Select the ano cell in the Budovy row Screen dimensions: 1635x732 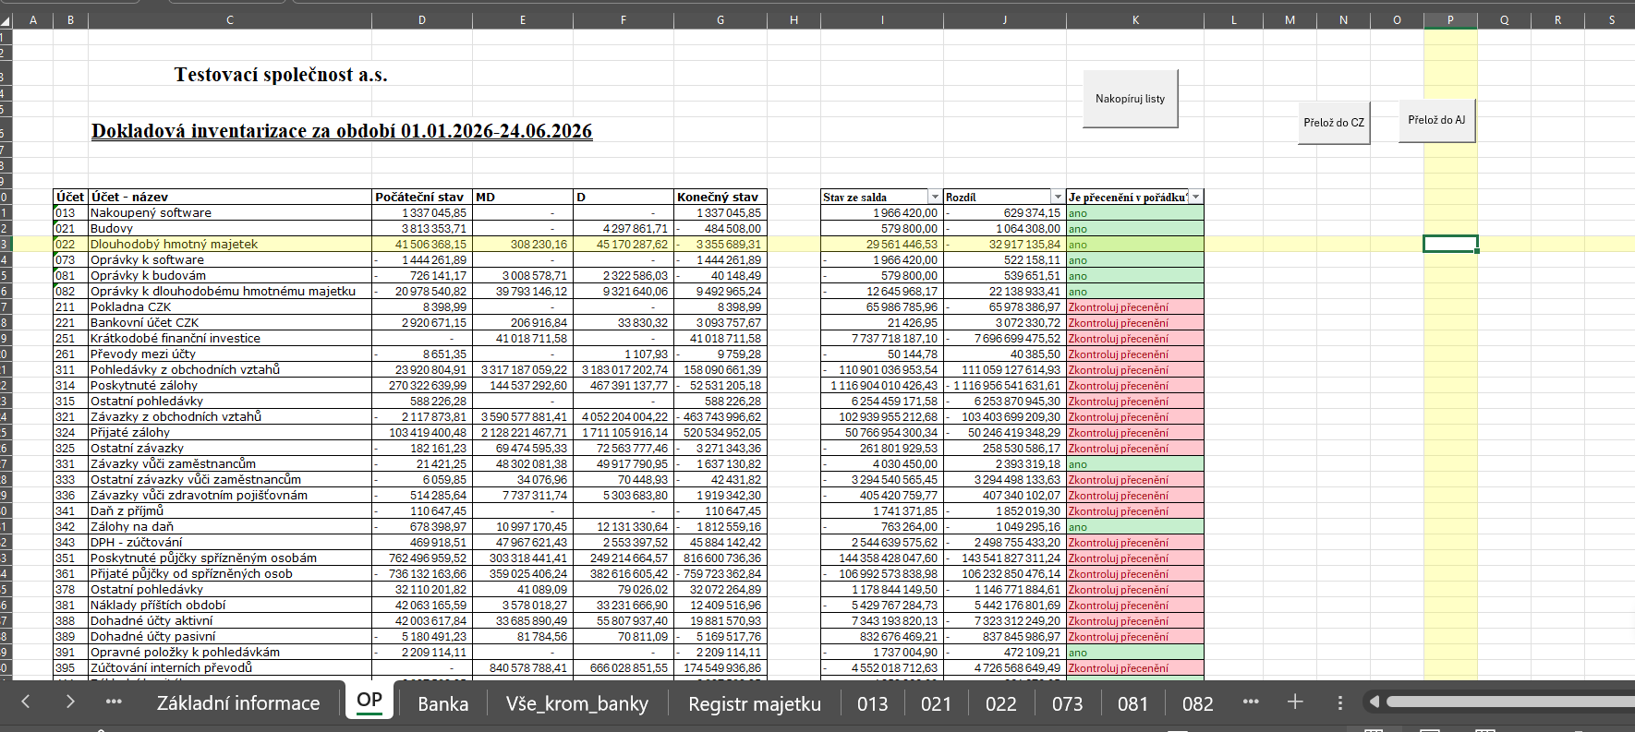click(x=1135, y=228)
